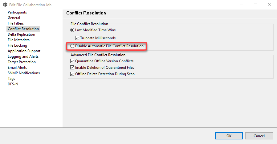The height and width of the screenshot is (144, 277).
Task: Switch to Delta Replication settings
Action: (x=21, y=34)
